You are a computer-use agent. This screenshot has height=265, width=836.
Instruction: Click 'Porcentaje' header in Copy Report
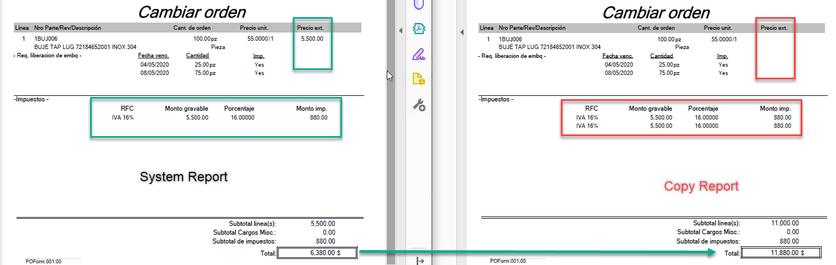[703, 109]
